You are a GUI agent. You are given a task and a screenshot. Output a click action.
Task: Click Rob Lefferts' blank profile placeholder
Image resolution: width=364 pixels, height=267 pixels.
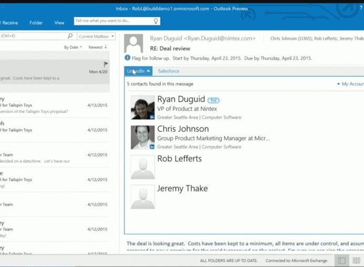coord(142,167)
